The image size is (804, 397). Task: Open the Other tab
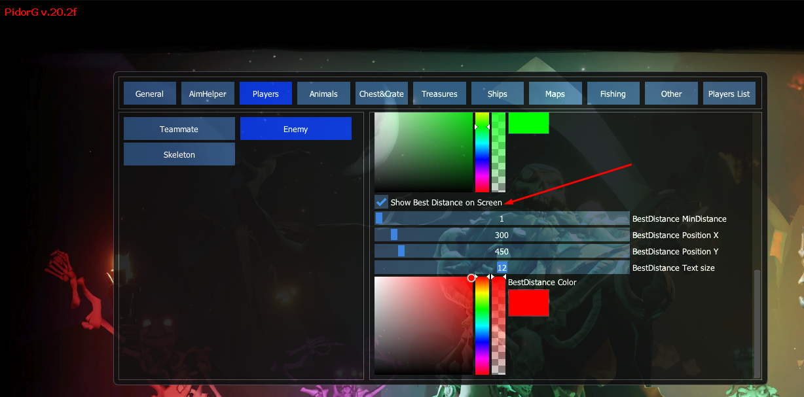(671, 94)
